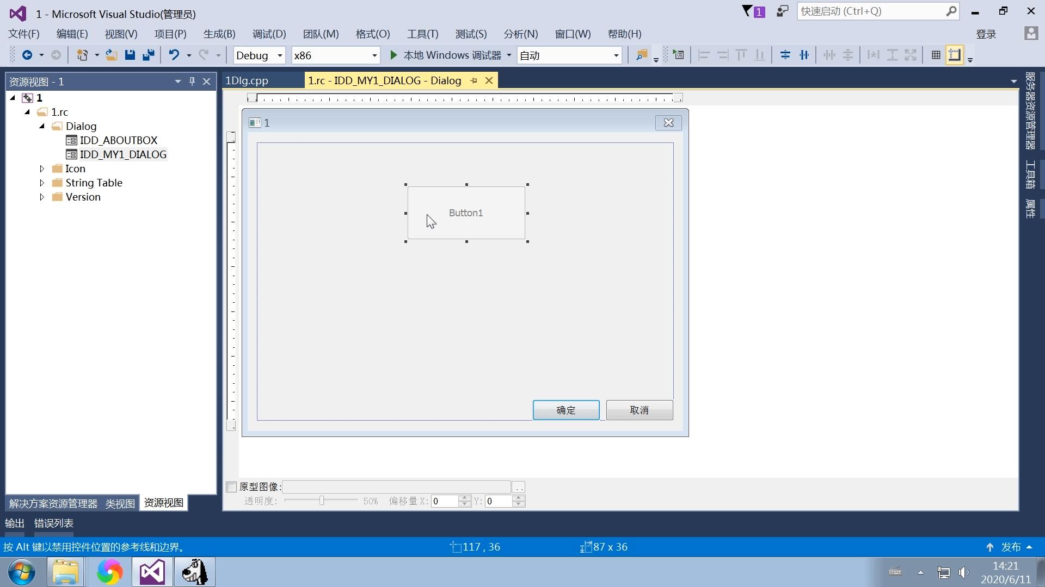This screenshot has width=1045, height=587.
Task: Adjust the transparency slider handle
Action: pyautogui.click(x=322, y=501)
